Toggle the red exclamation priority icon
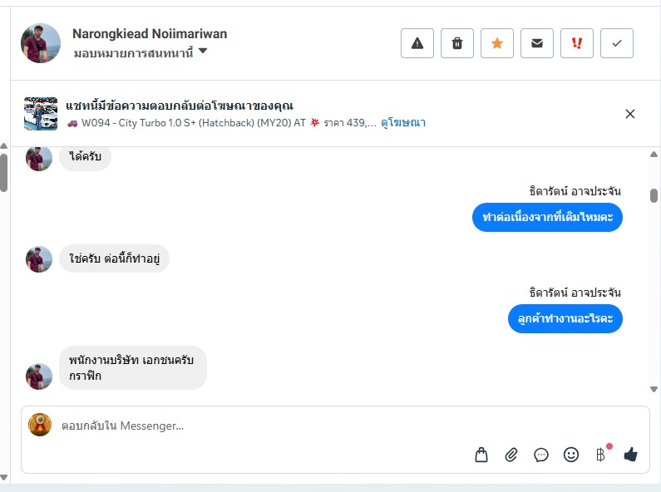 click(577, 43)
